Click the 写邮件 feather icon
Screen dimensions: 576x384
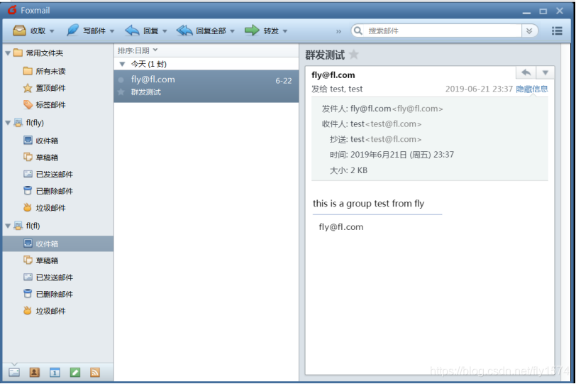tap(72, 30)
